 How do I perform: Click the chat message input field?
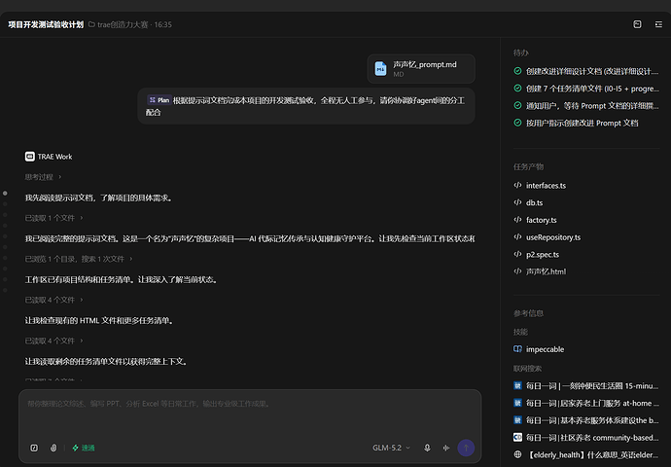click(x=250, y=413)
